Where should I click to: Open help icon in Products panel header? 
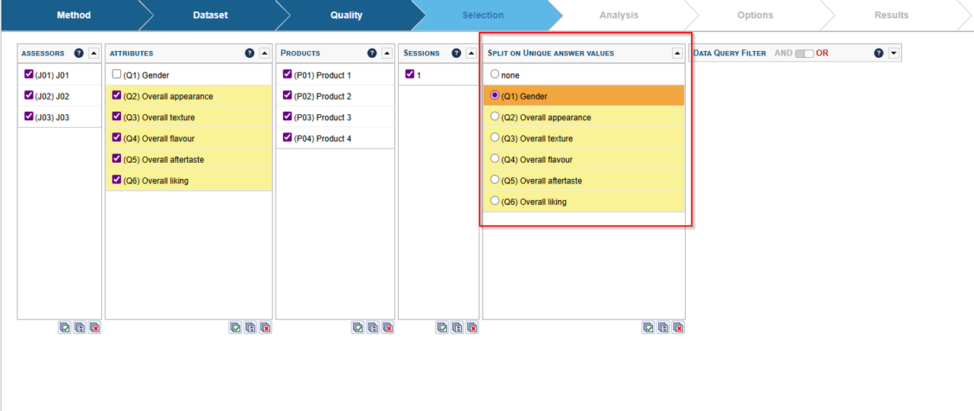[x=372, y=53]
